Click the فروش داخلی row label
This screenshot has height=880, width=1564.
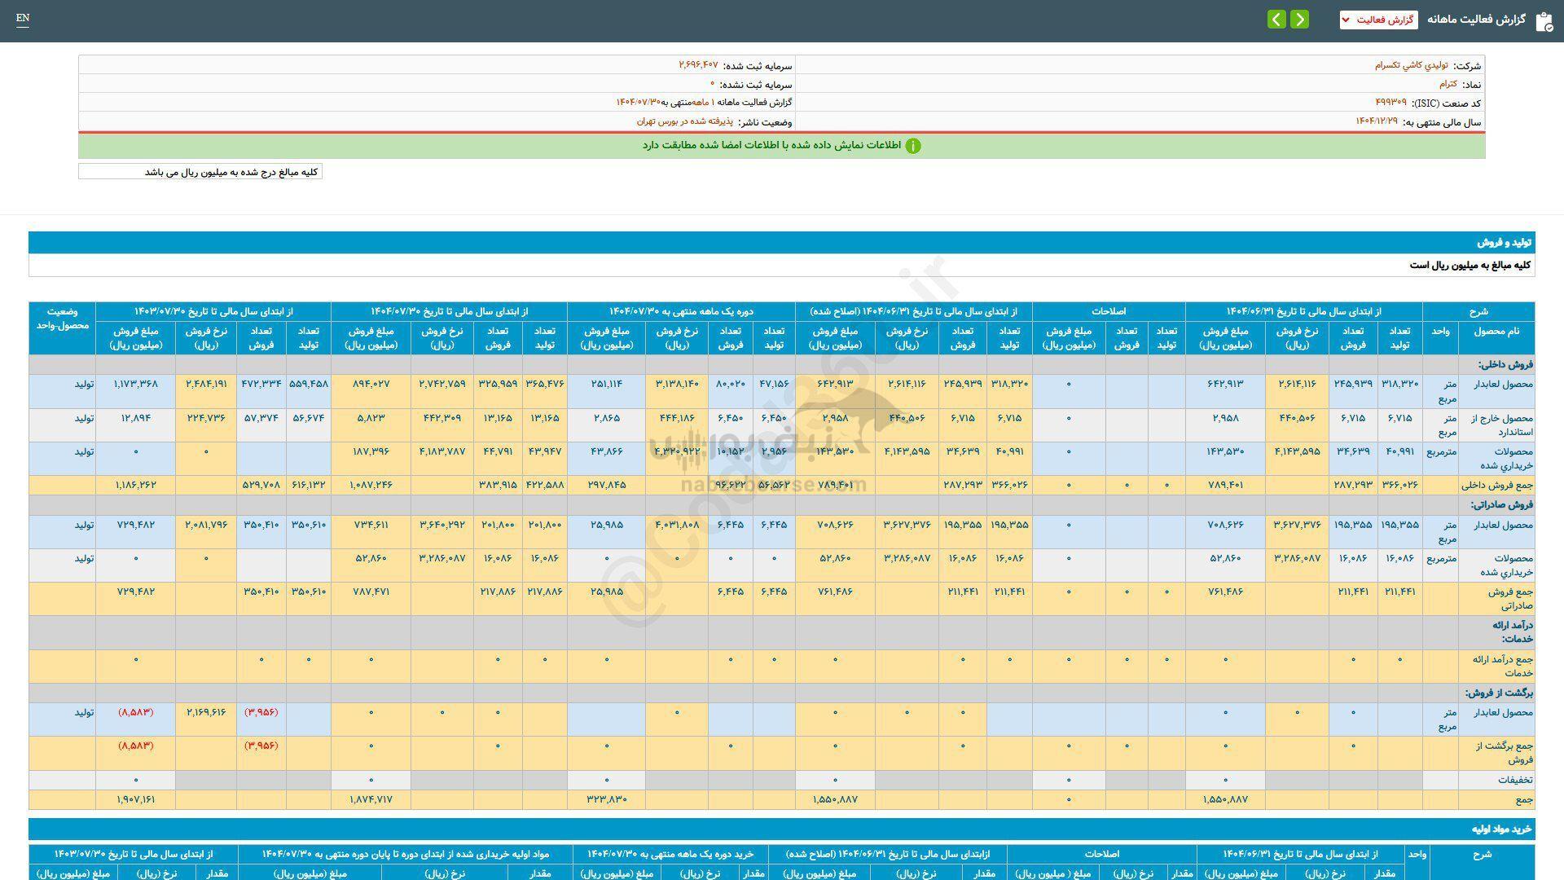(1505, 365)
